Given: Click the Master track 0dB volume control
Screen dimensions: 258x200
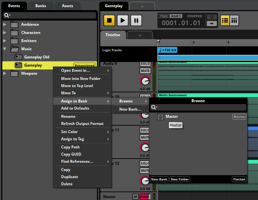Looking at the screenshot, I should point(145,197).
